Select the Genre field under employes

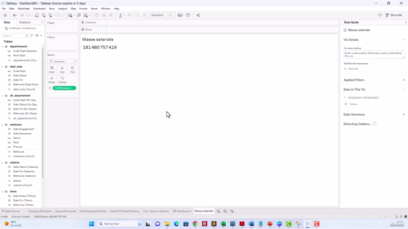point(17,138)
